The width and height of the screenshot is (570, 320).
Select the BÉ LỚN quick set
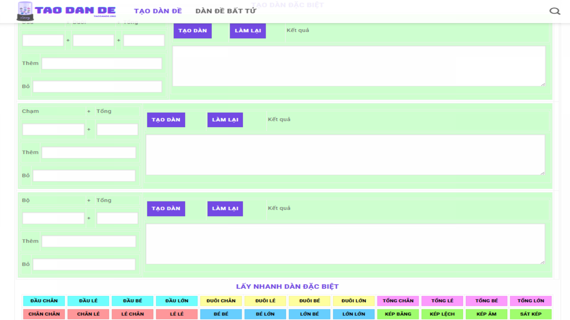[265, 314]
